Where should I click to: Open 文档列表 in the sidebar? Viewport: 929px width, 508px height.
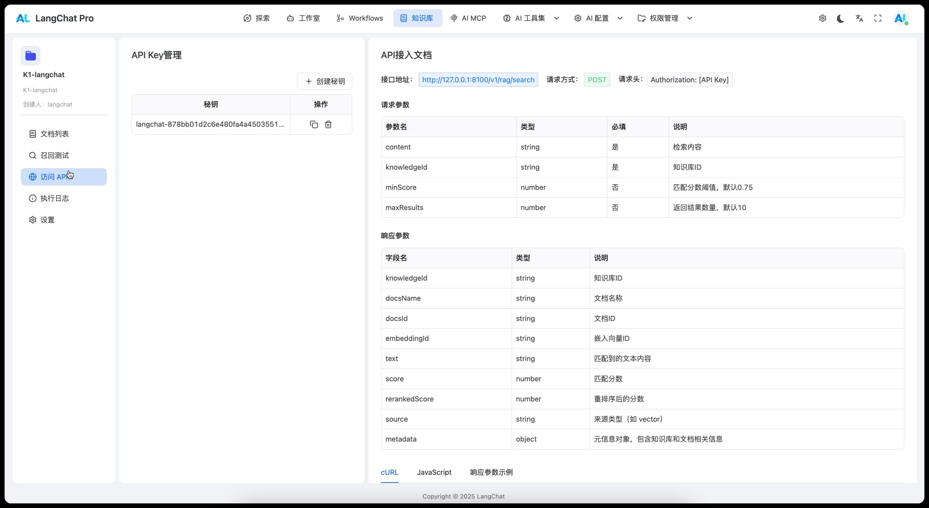click(x=54, y=134)
